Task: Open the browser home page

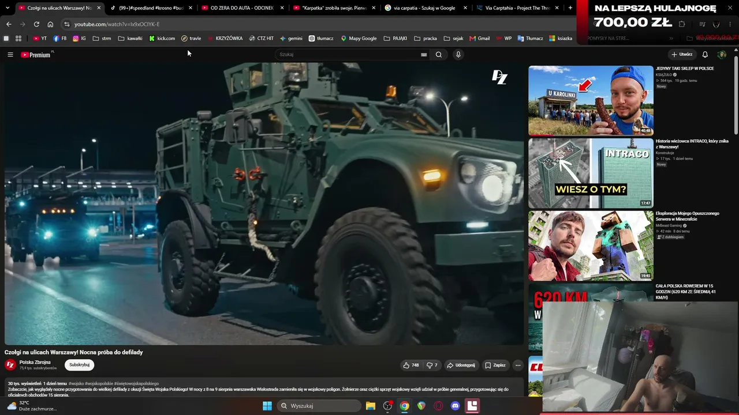Action: (x=50, y=24)
